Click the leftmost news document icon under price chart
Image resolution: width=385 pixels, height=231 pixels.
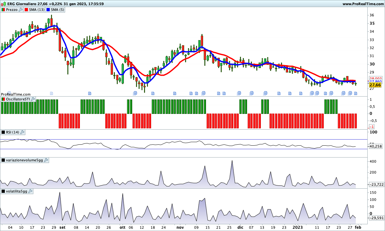[9, 93]
